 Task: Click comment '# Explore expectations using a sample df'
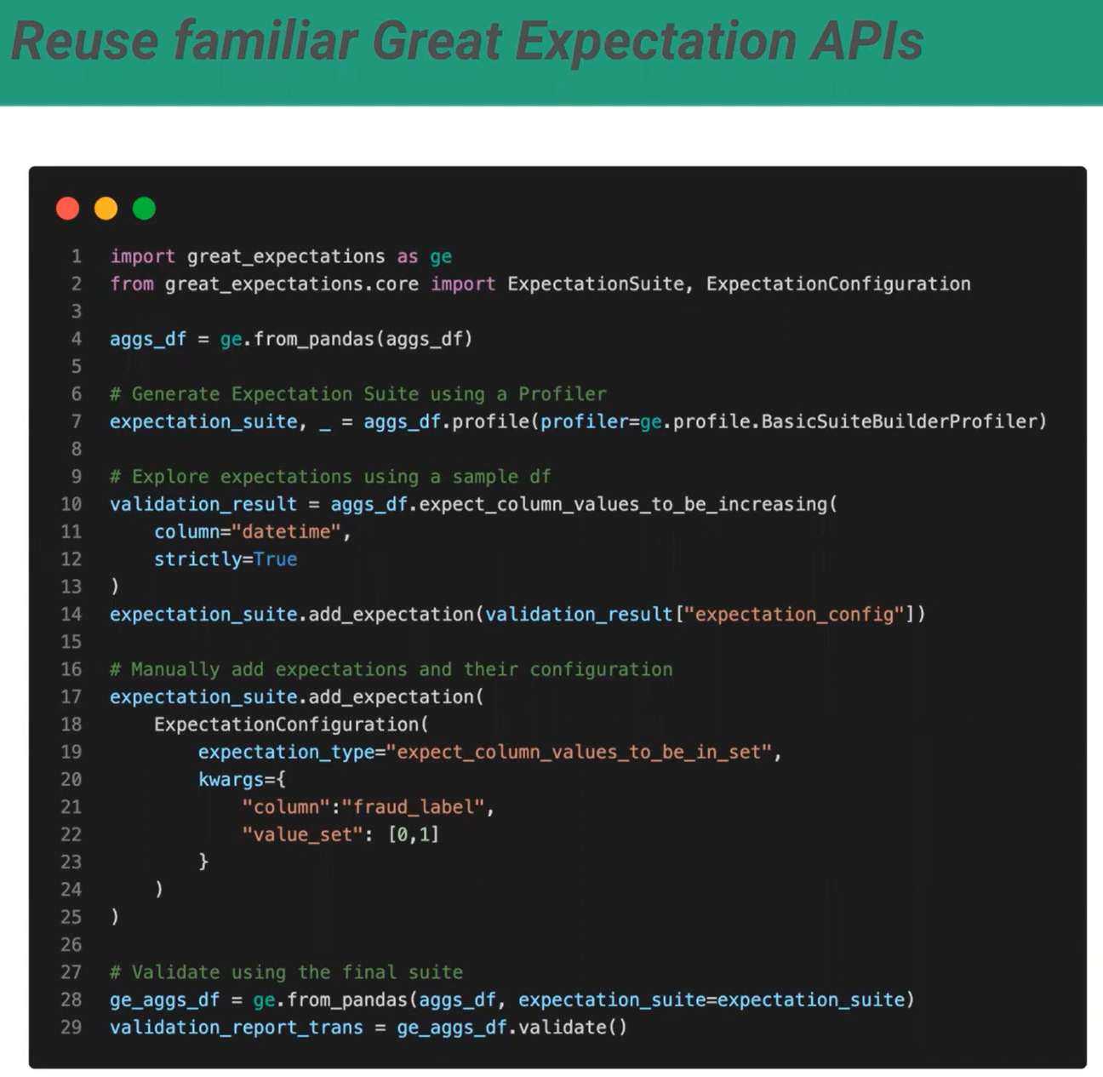point(330,477)
